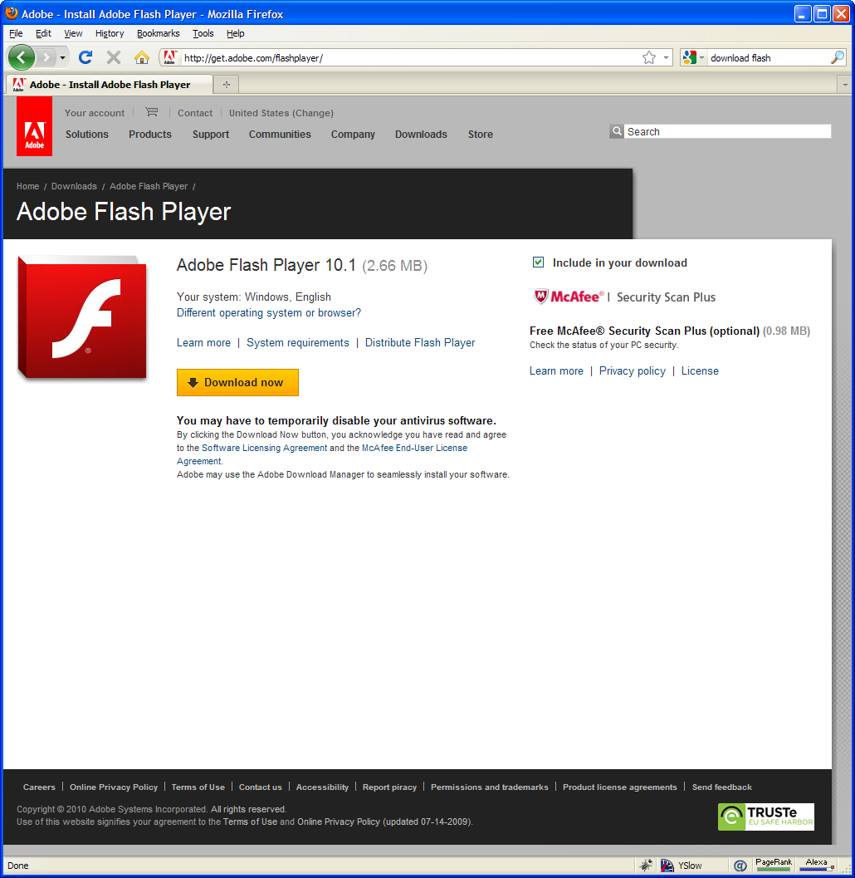The image size is (855, 878).
Task: Open the Careers footer link
Action: [x=39, y=787]
